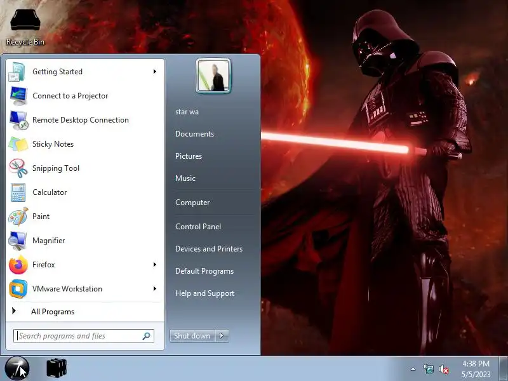
Task: Select the VMware Workstation label
Action: (67, 289)
